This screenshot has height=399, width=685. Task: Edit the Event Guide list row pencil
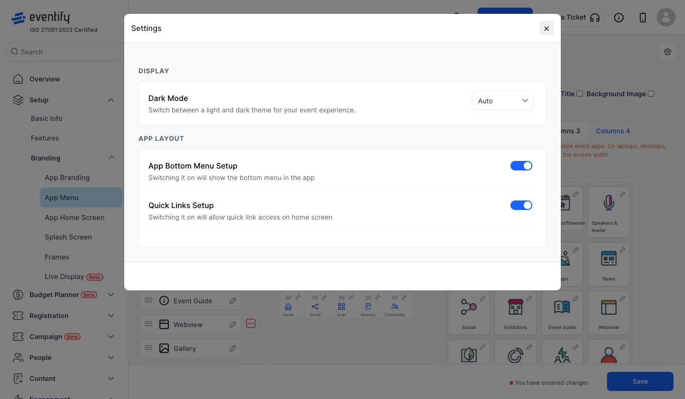pos(233,301)
